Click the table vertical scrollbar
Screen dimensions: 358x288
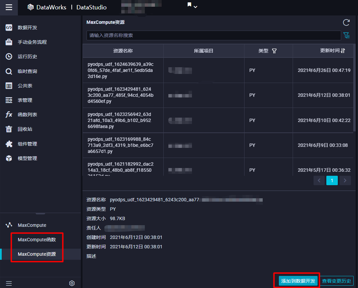pyautogui.click(x=354, y=88)
